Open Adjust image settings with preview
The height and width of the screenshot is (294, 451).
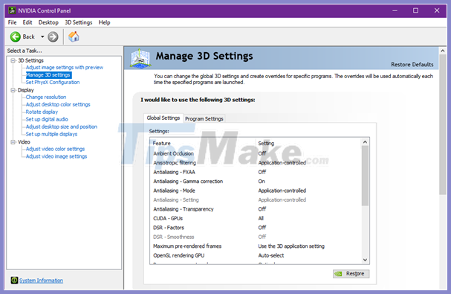65,68
